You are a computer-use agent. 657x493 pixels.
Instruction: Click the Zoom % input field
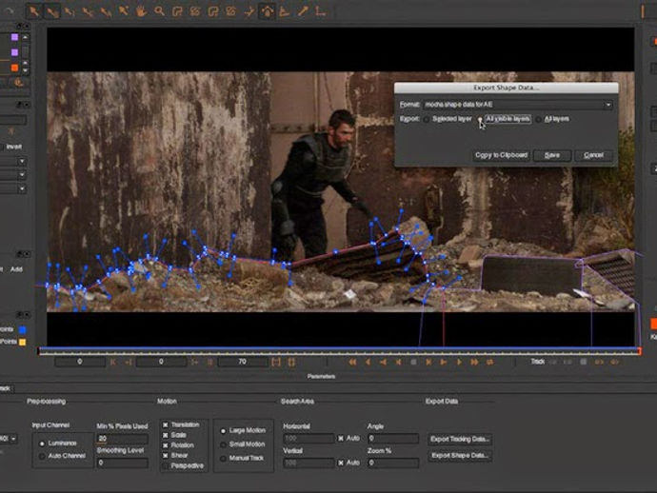coord(393,463)
